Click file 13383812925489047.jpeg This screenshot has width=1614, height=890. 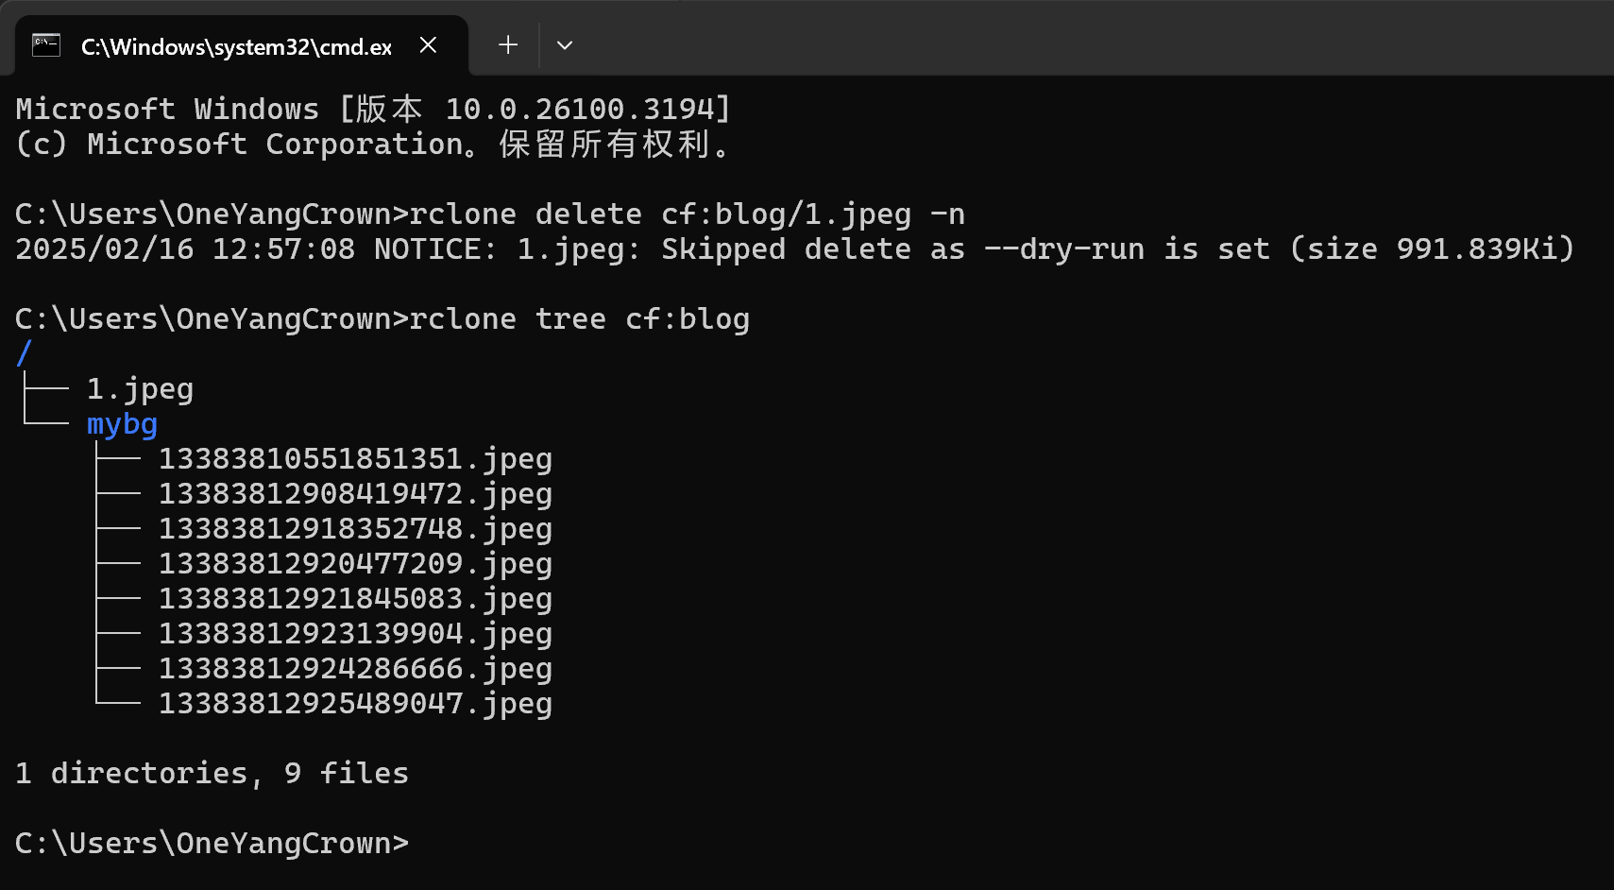coord(355,704)
